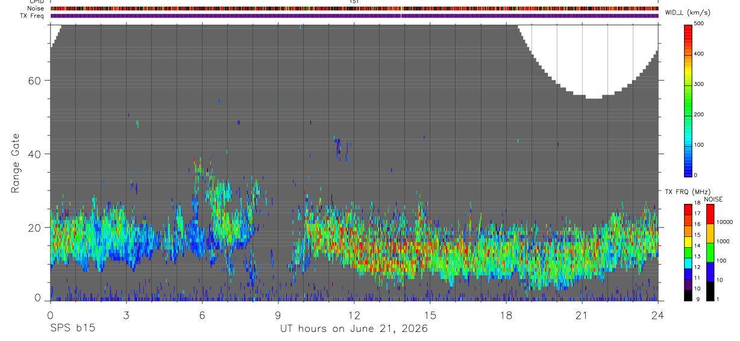Click the TX Freq row label at top left

coord(33,16)
